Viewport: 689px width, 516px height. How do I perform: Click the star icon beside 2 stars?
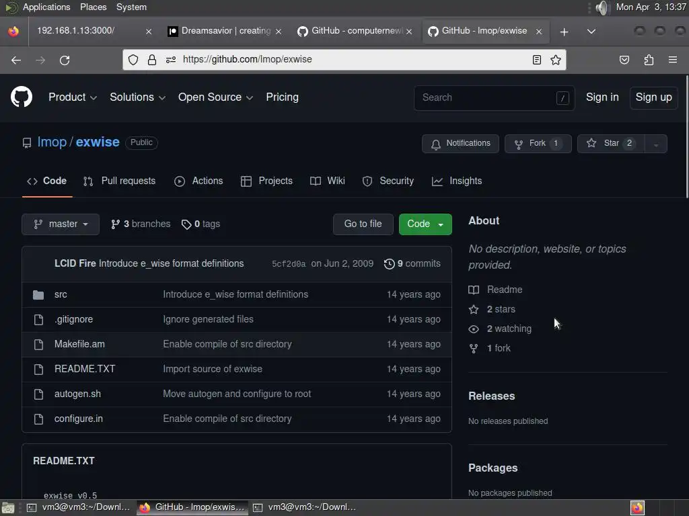point(474,309)
